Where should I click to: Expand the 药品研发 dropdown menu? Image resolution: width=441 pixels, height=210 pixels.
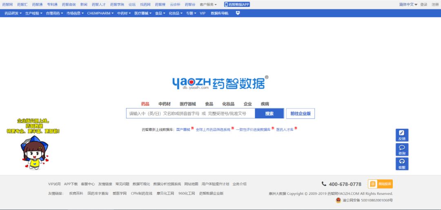tap(13, 13)
